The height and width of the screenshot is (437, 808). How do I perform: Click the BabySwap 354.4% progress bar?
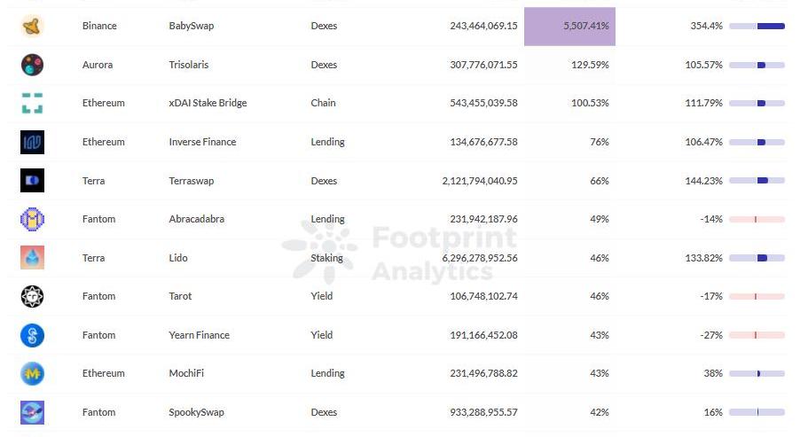pyautogui.click(x=757, y=27)
